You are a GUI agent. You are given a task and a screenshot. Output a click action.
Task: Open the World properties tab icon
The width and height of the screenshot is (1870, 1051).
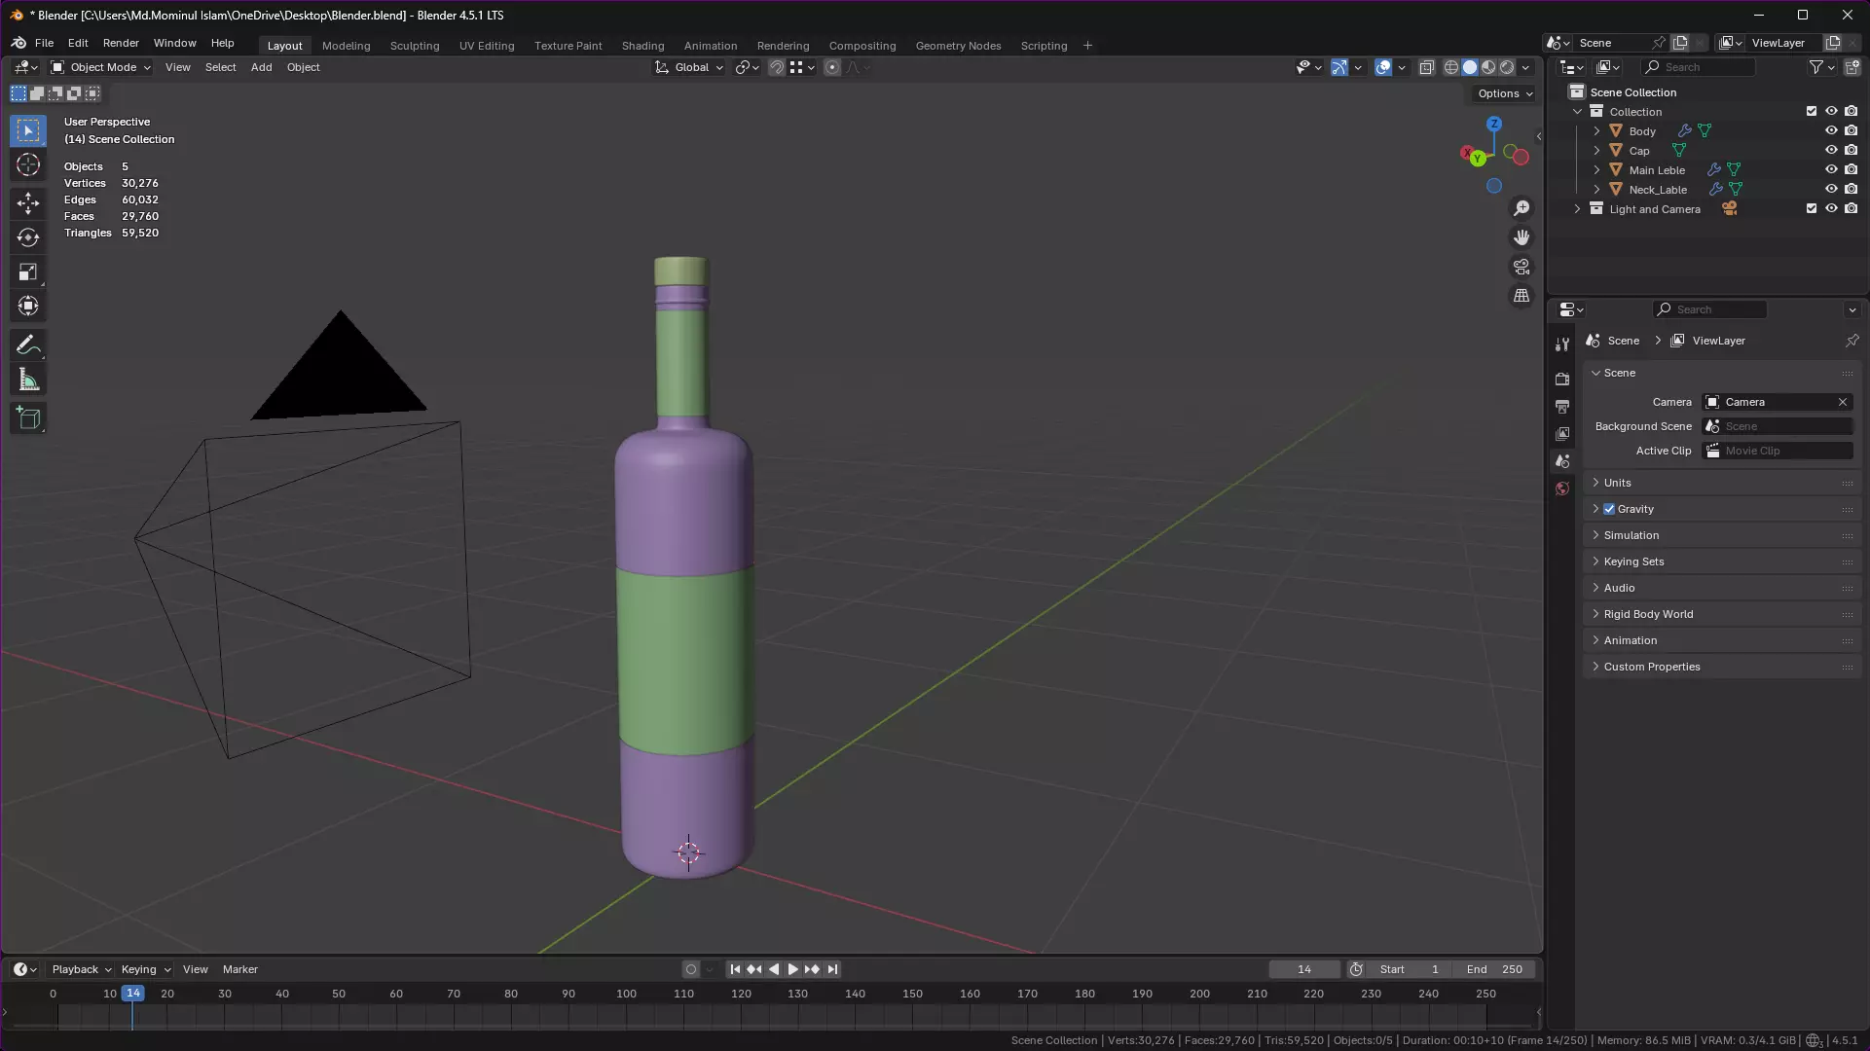[1562, 489]
